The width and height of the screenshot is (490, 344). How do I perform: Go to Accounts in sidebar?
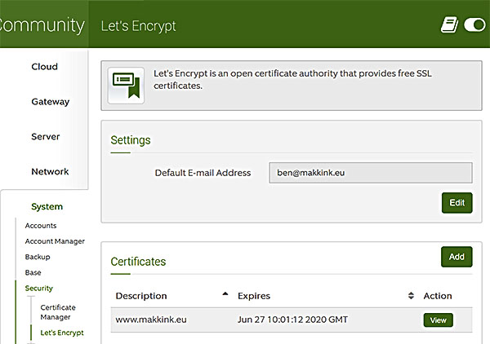click(41, 226)
